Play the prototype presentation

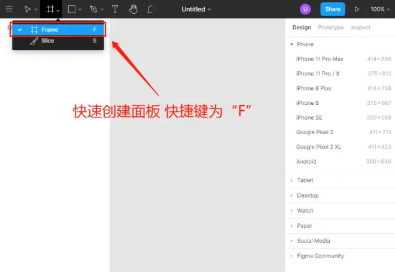coord(357,10)
